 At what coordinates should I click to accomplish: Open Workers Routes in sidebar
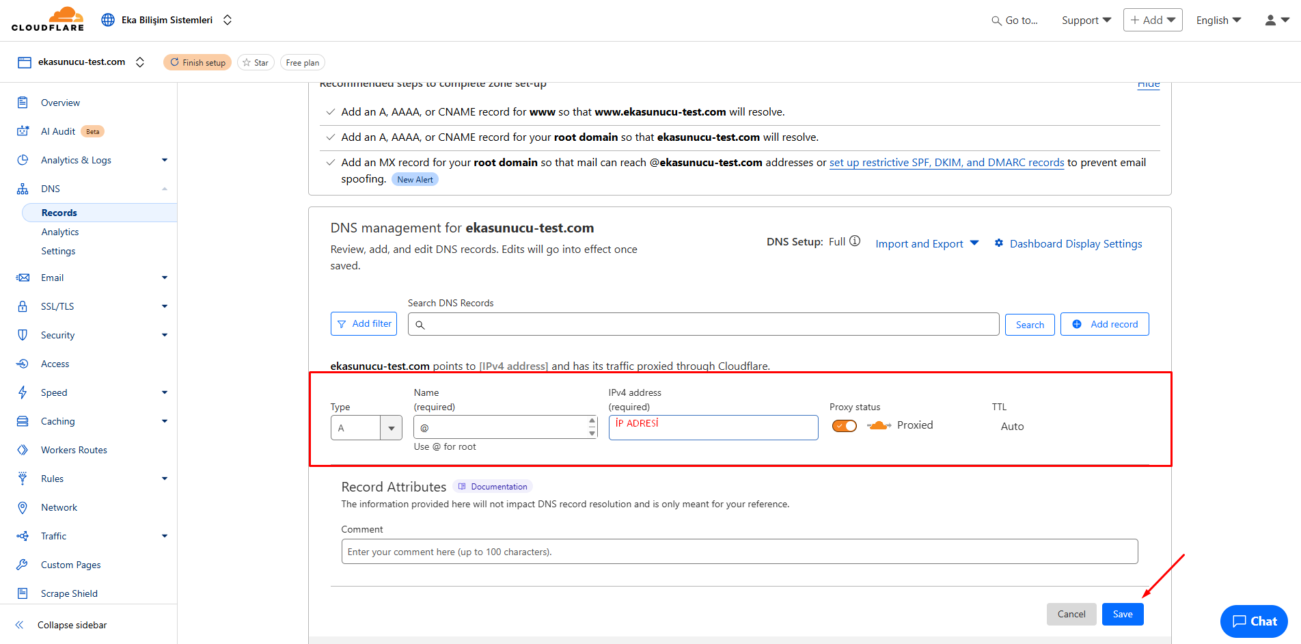[74, 450]
